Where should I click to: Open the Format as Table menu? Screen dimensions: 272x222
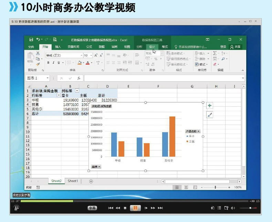(178, 59)
